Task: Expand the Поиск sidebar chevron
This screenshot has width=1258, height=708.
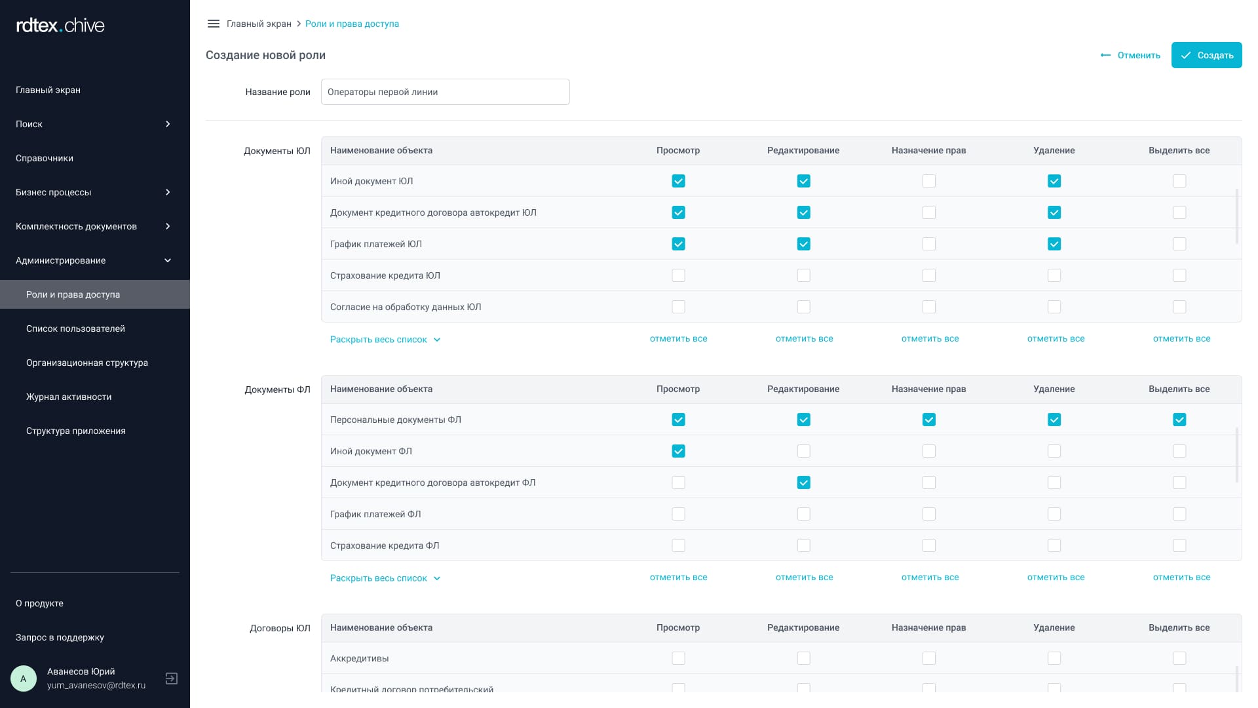Action: [168, 124]
